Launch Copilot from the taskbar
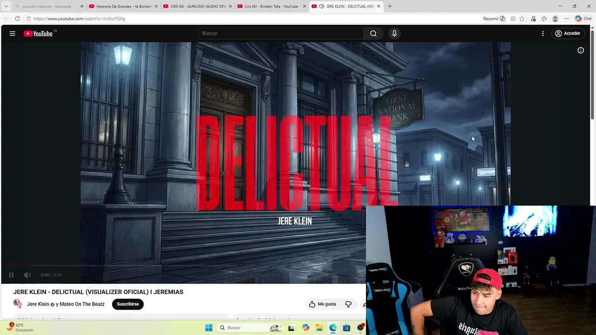The height and width of the screenshot is (335, 596). (305, 328)
